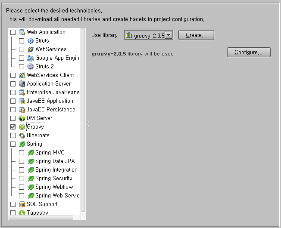281x228 pixels.
Task: Click the Struts 2 icon
Action: (31, 67)
